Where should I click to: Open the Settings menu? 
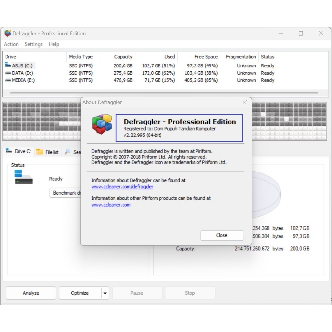point(33,44)
